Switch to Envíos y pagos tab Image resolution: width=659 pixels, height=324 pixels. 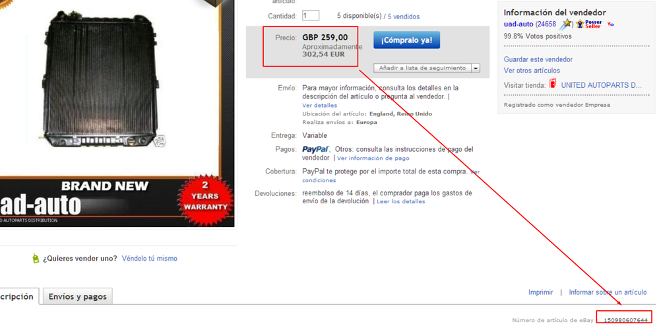click(77, 296)
